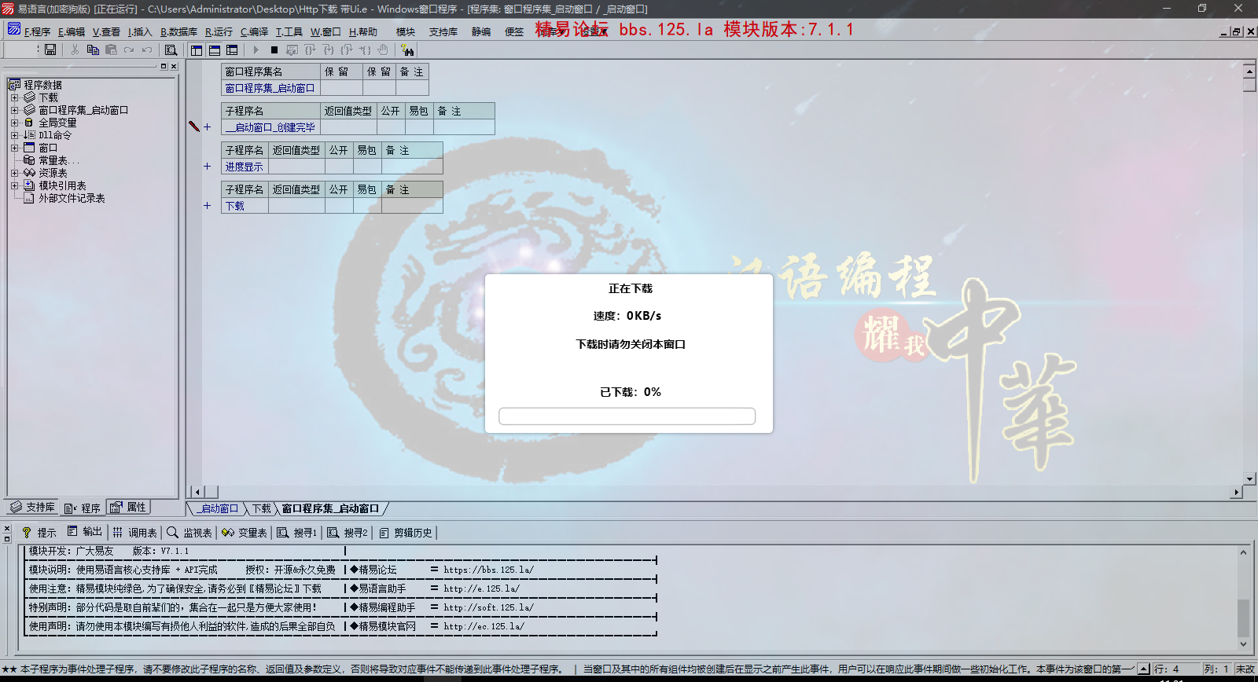Viewport: 1258px width, 682px height.
Task: Expand the 下载 tree node
Action: (14, 98)
